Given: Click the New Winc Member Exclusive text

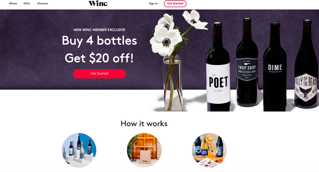Looking at the screenshot, I should pyautogui.click(x=99, y=30).
